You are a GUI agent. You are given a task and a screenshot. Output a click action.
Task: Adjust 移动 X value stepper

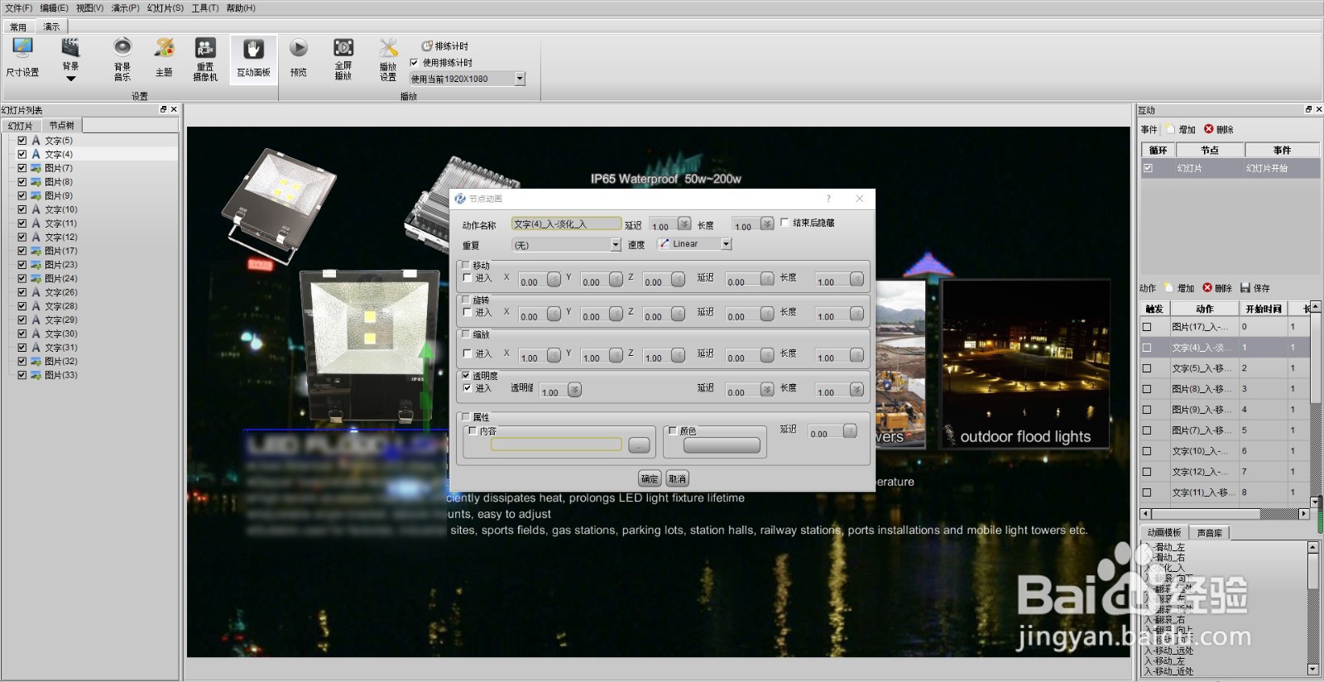tap(554, 280)
